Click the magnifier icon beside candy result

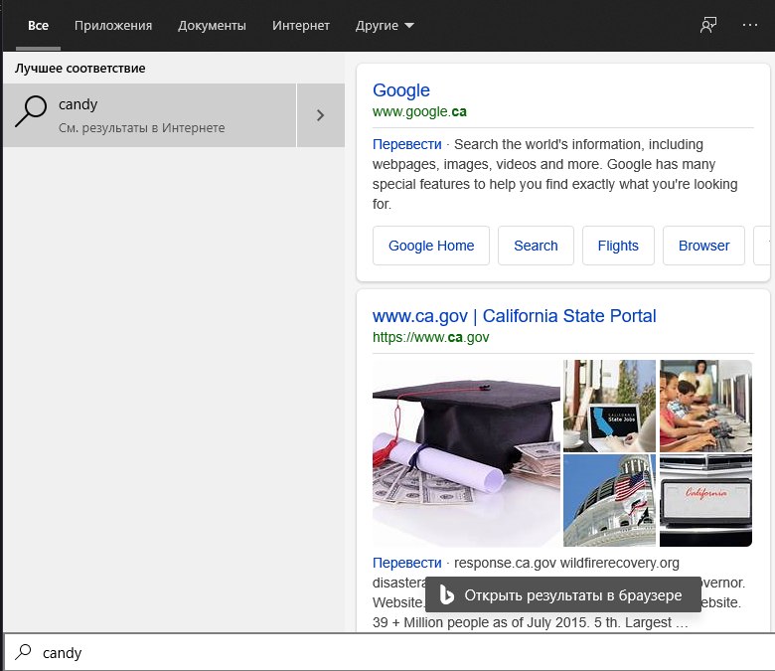click(31, 111)
